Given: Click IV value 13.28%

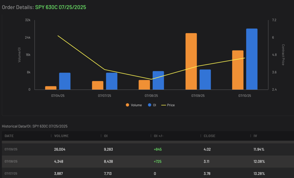Looking at the screenshot, I should tap(259, 173).
